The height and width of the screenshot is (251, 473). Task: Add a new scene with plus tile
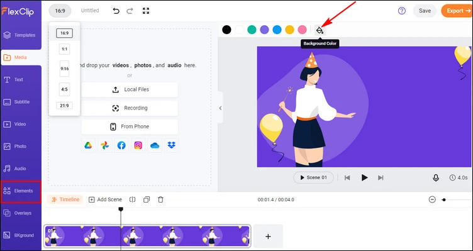pos(268,237)
